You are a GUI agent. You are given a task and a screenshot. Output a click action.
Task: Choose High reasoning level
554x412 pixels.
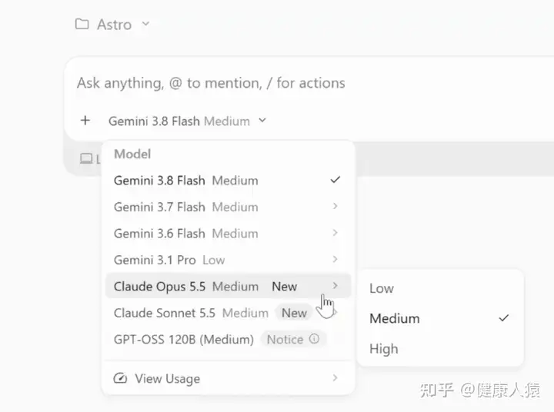pyautogui.click(x=440, y=349)
